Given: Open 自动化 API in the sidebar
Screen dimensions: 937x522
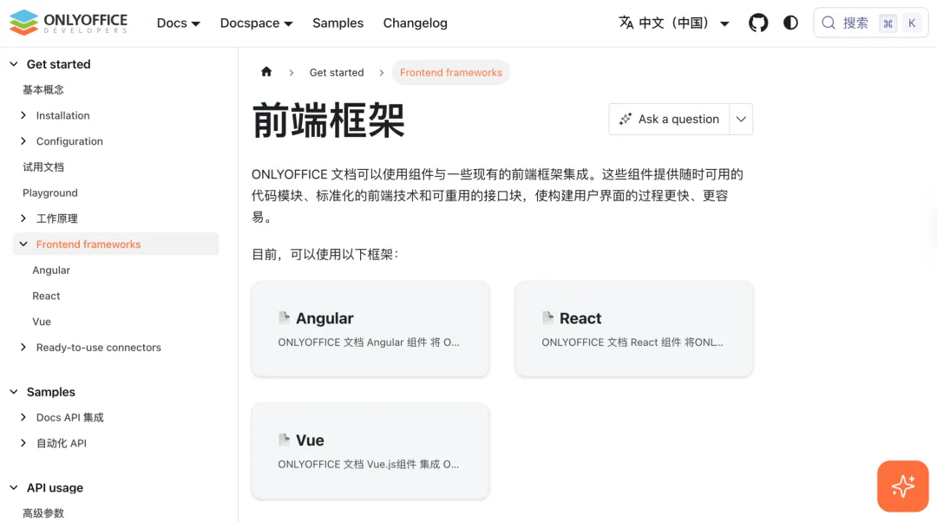Looking at the screenshot, I should (61, 443).
